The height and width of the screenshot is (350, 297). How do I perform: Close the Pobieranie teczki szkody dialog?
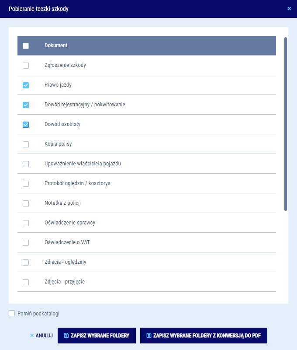point(289,8)
